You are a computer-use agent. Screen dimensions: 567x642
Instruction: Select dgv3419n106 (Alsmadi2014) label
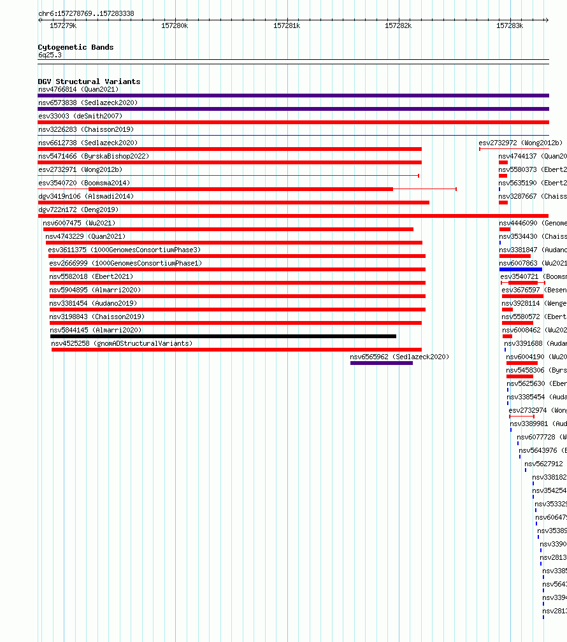pyautogui.click(x=86, y=197)
